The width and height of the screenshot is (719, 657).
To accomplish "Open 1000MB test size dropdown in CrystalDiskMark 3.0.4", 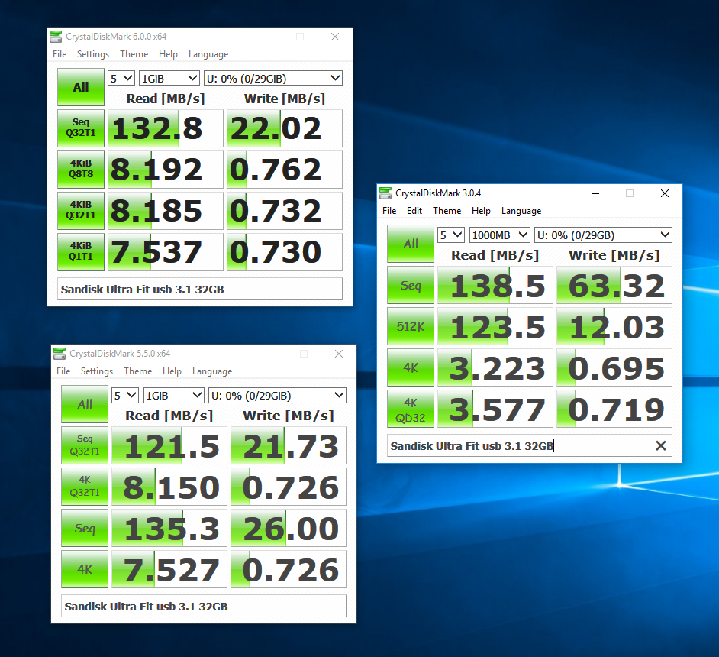I will 499,235.
